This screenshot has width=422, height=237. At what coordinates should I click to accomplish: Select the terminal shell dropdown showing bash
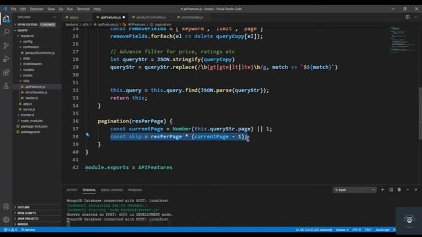point(355,190)
